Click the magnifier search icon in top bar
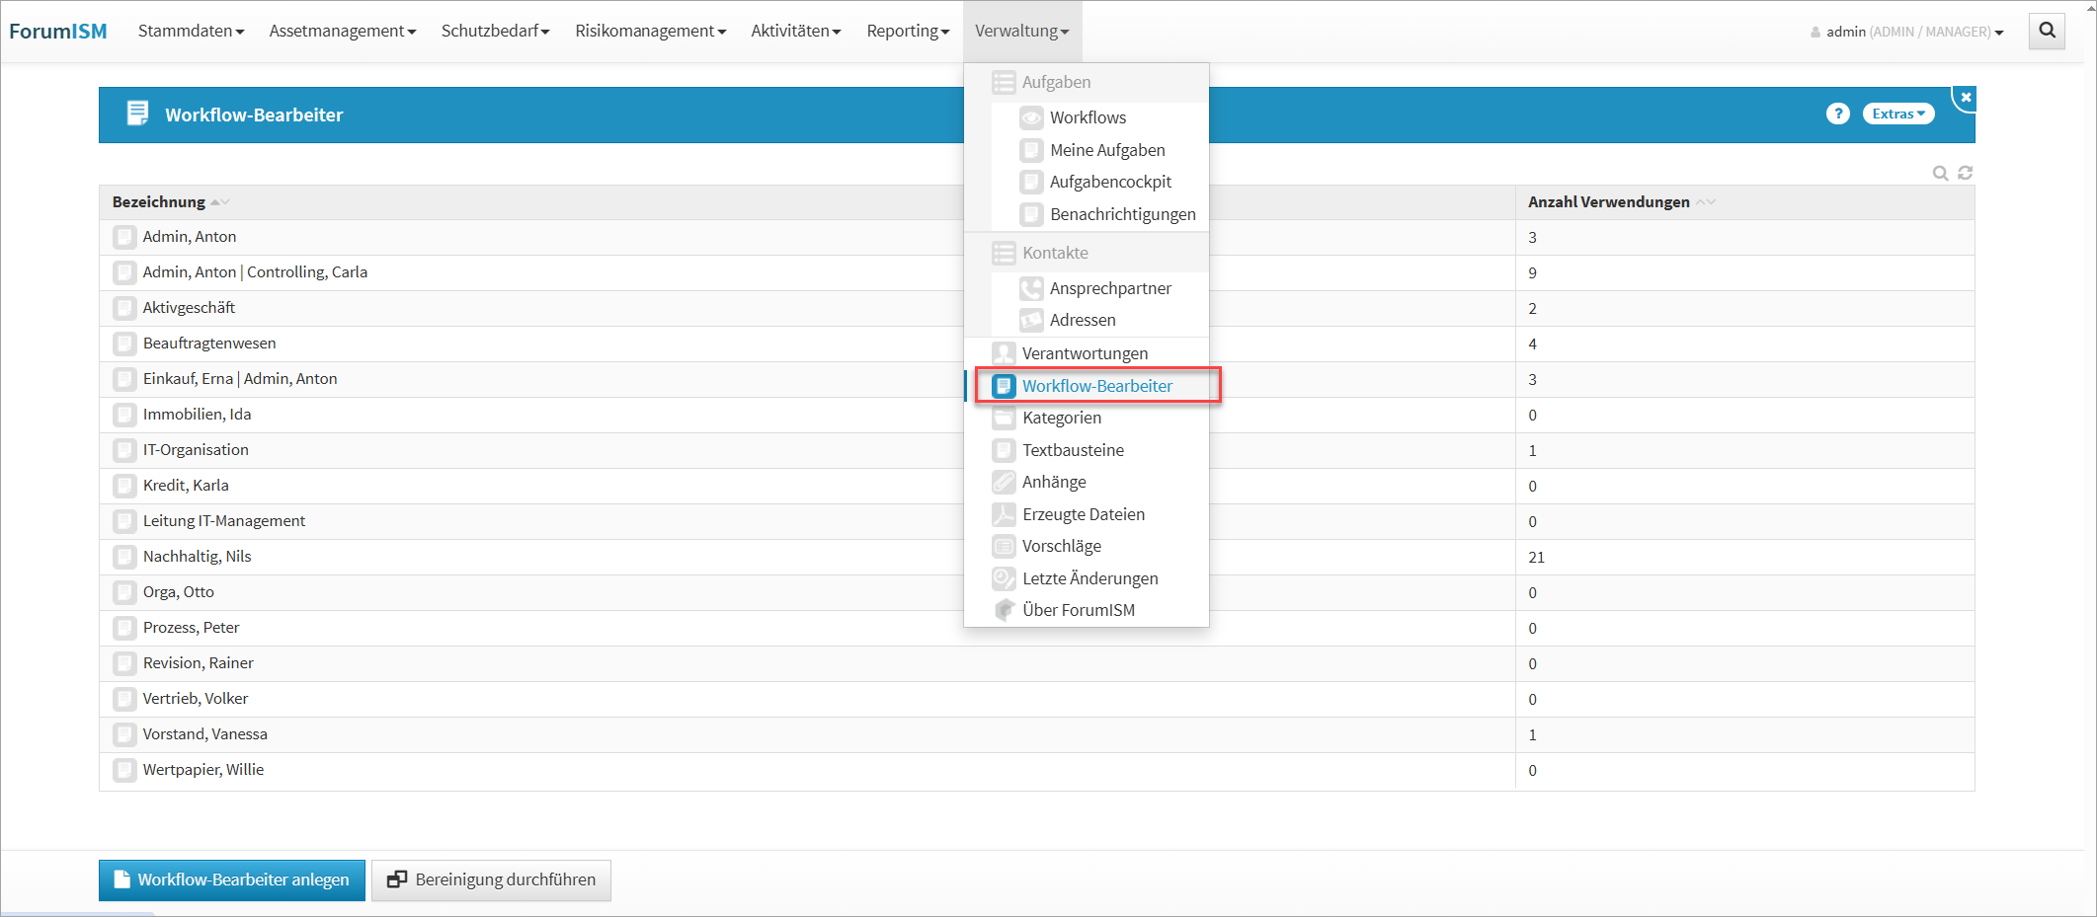2097x917 pixels. point(2047,31)
